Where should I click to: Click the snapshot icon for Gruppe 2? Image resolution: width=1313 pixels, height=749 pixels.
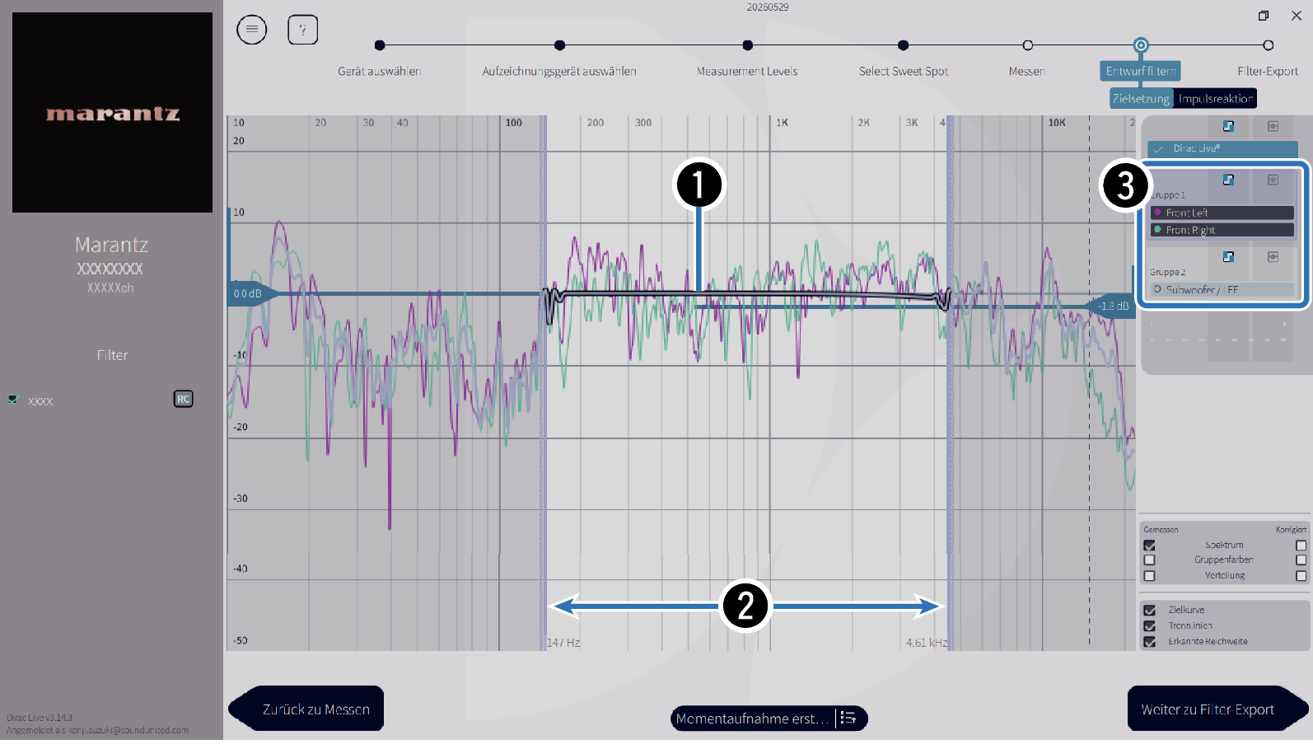coord(1273,257)
